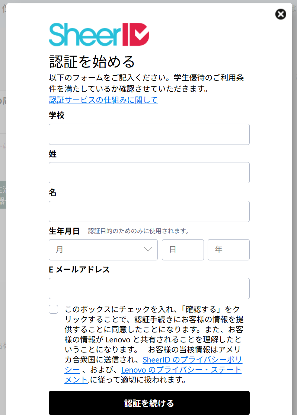Open the SheerID のプライバシーポリシー link
This screenshot has width=297, height=415.
[x=192, y=360]
